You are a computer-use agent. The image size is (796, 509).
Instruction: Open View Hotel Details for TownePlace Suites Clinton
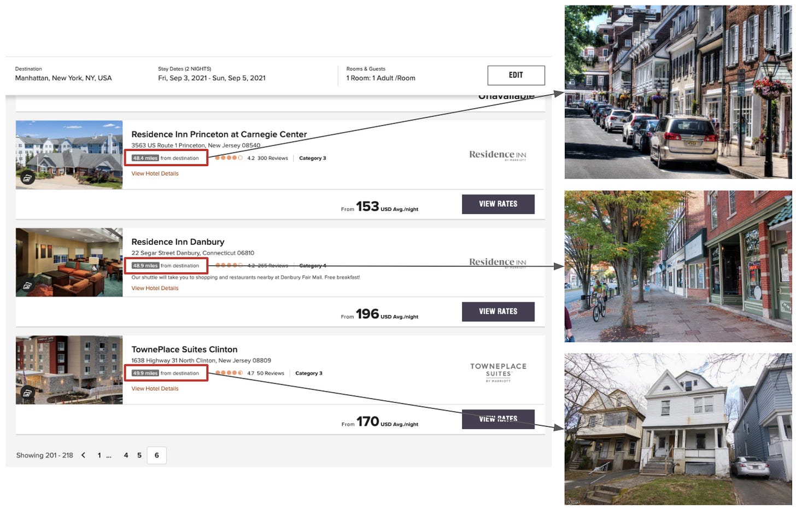click(155, 389)
